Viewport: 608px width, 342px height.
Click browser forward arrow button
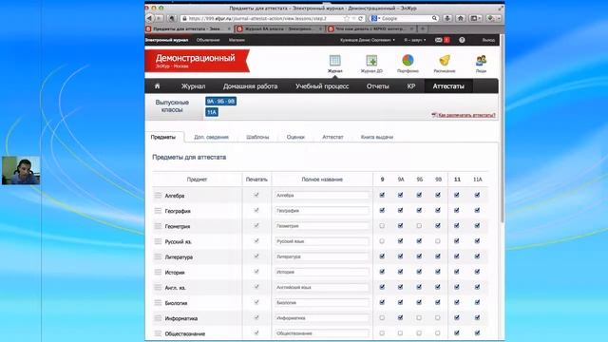(159, 18)
